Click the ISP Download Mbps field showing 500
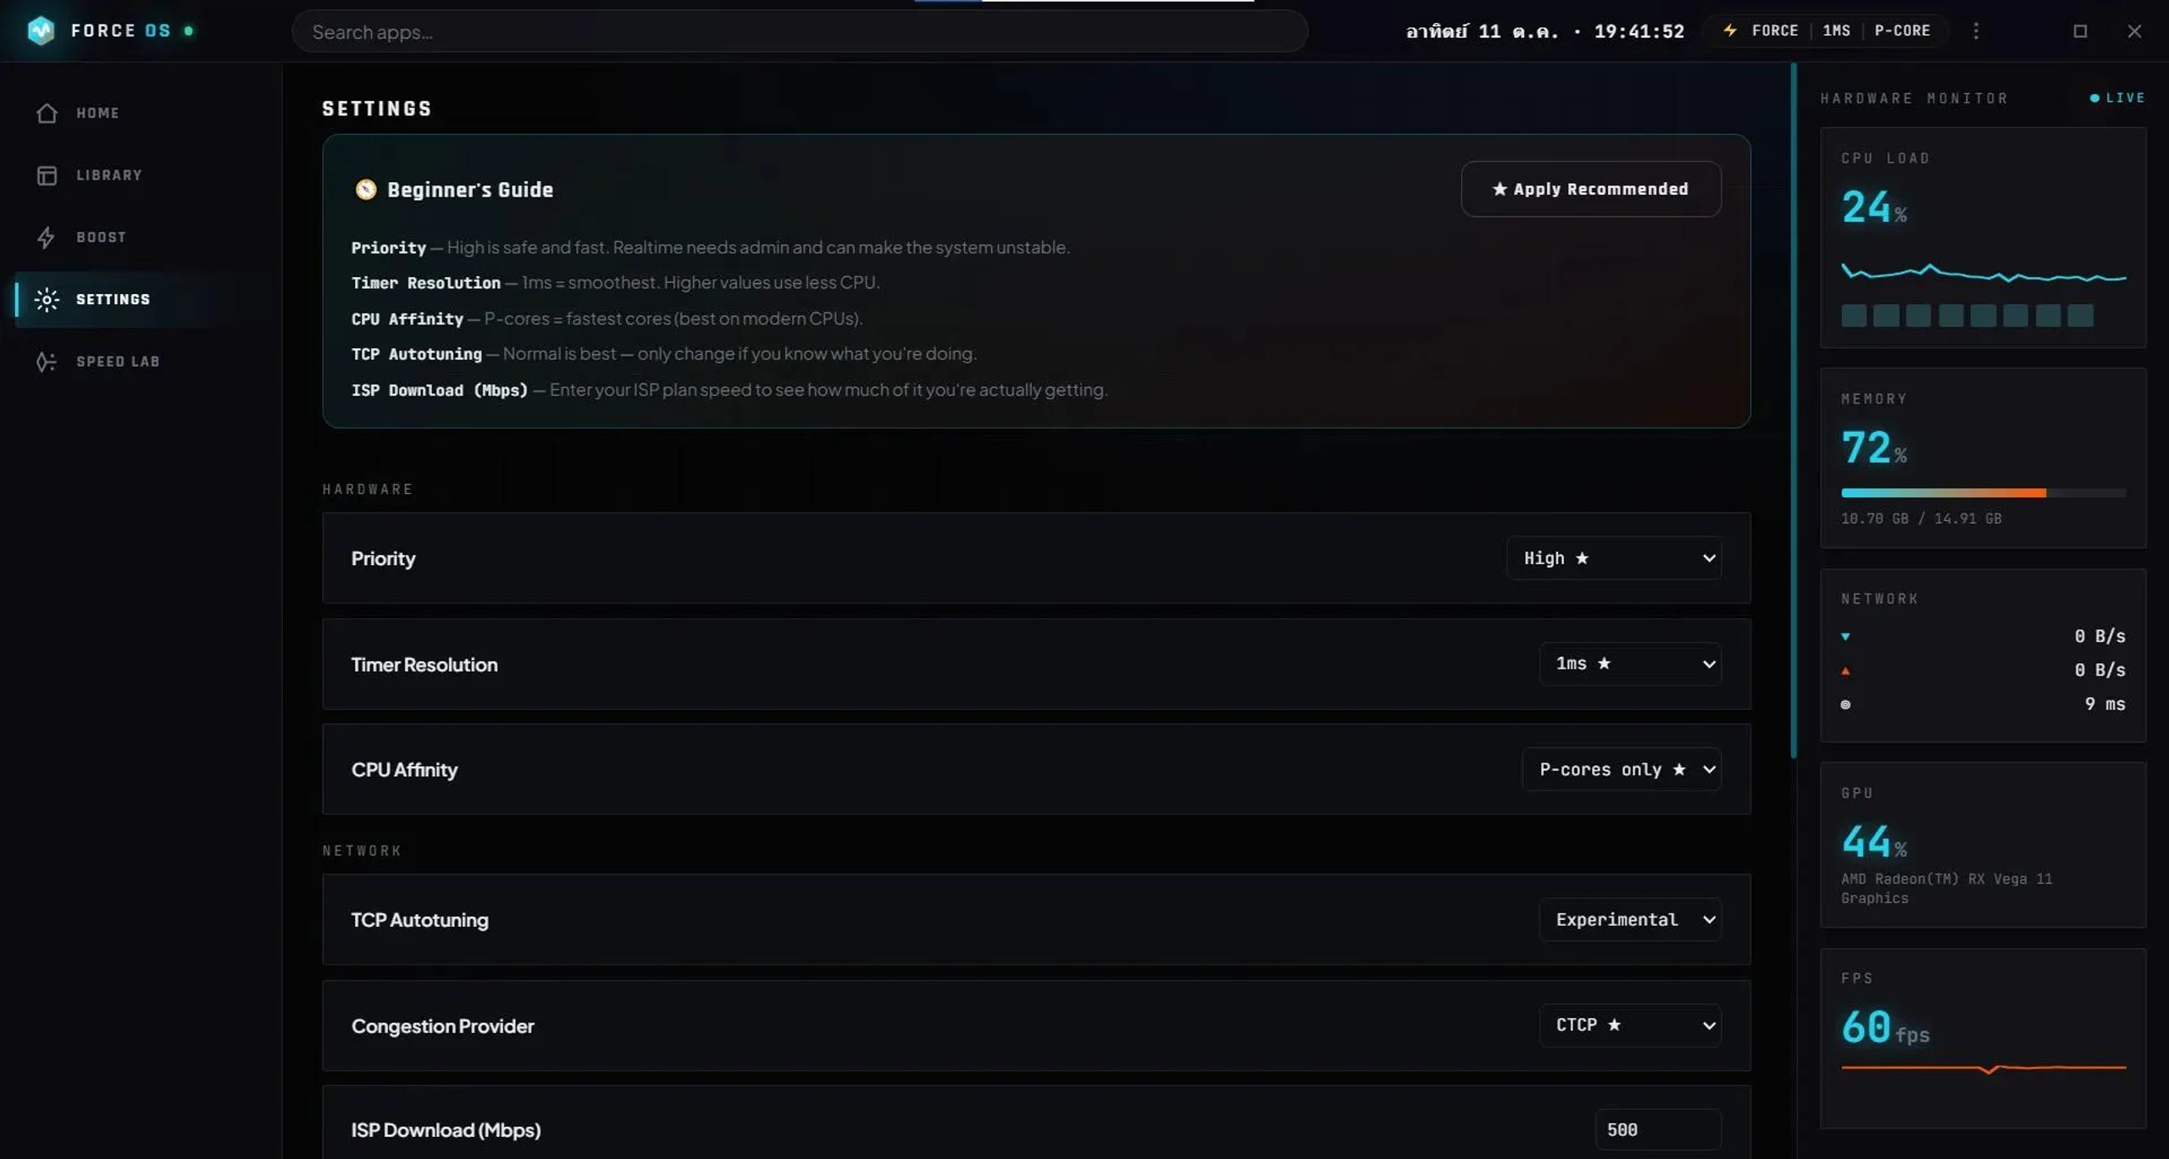 1657,1129
